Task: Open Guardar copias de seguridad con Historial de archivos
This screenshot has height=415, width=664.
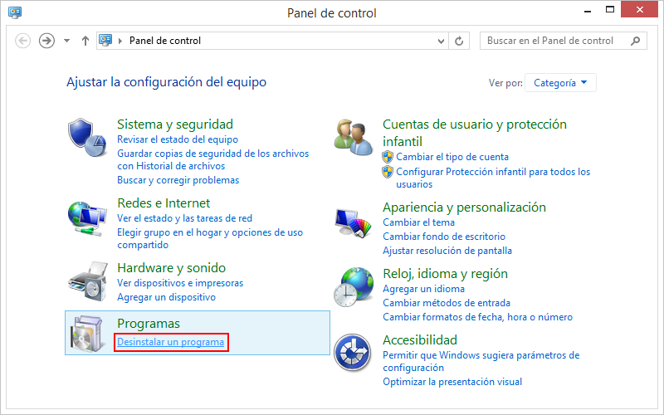Action: tap(213, 159)
